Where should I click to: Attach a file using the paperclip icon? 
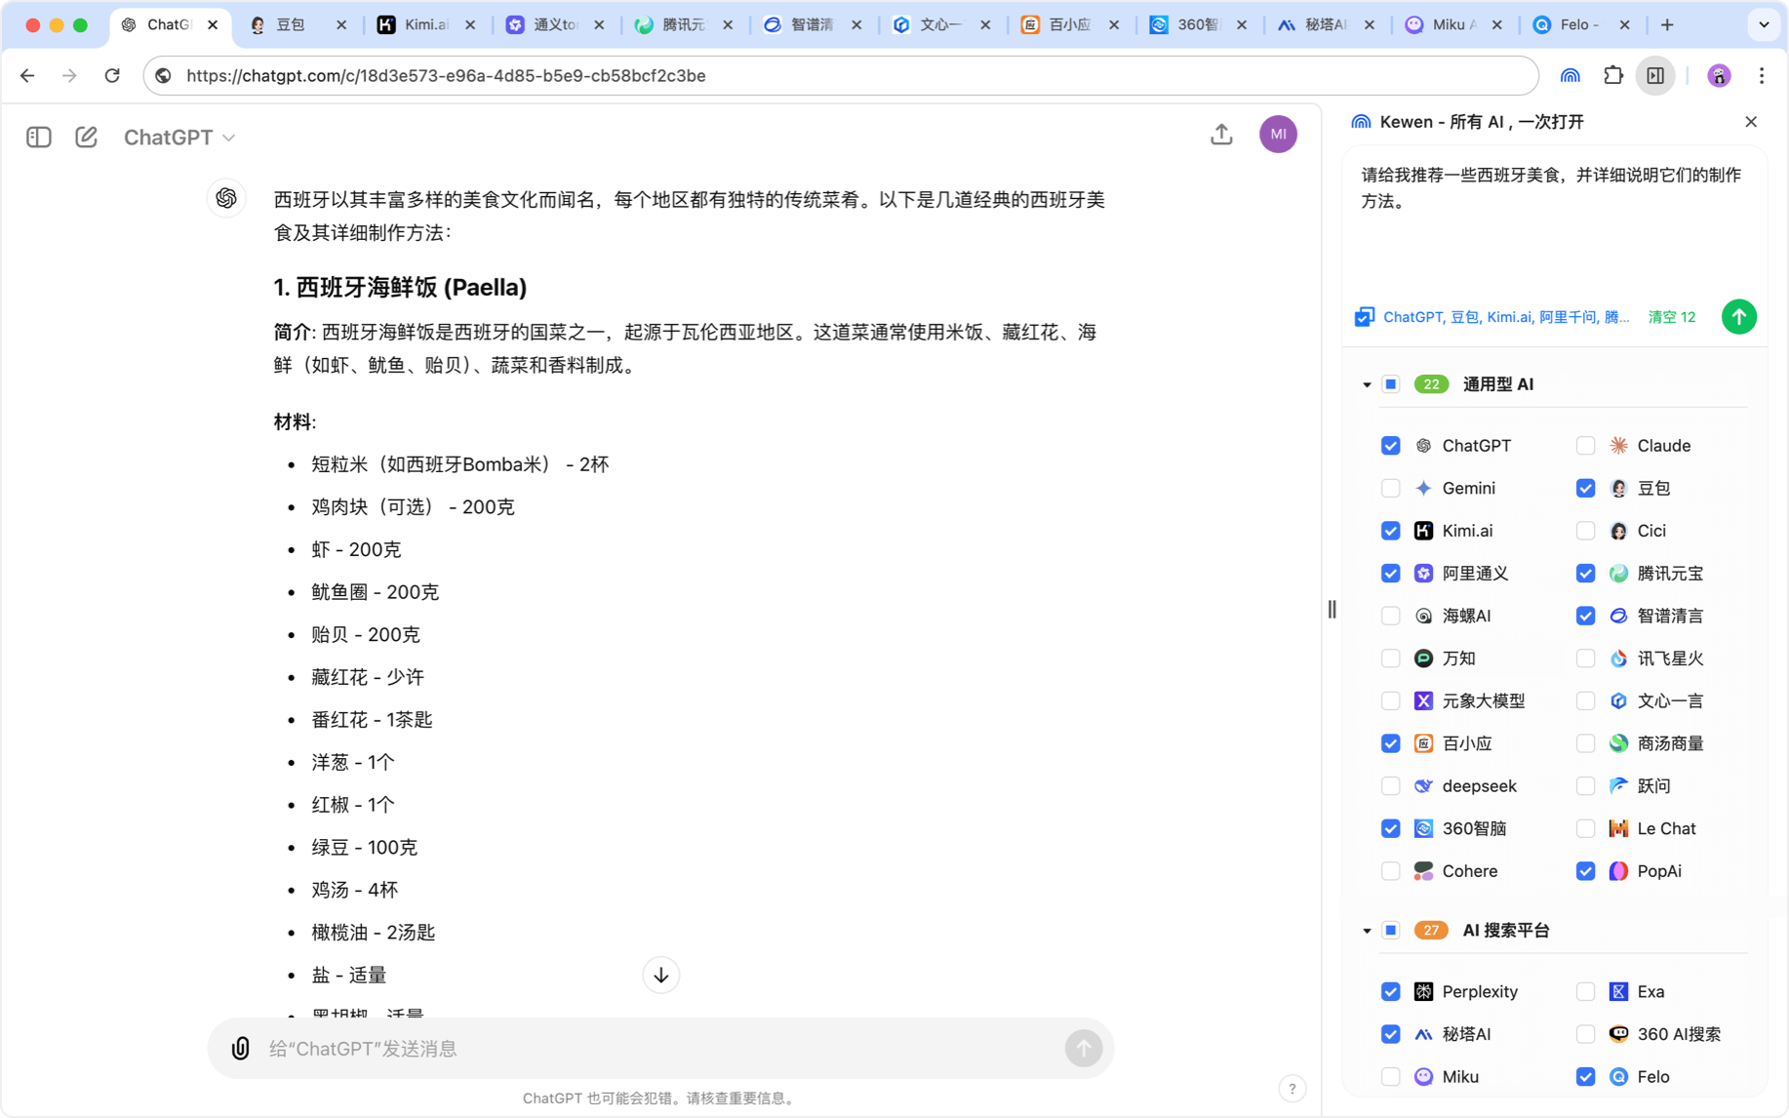(240, 1048)
